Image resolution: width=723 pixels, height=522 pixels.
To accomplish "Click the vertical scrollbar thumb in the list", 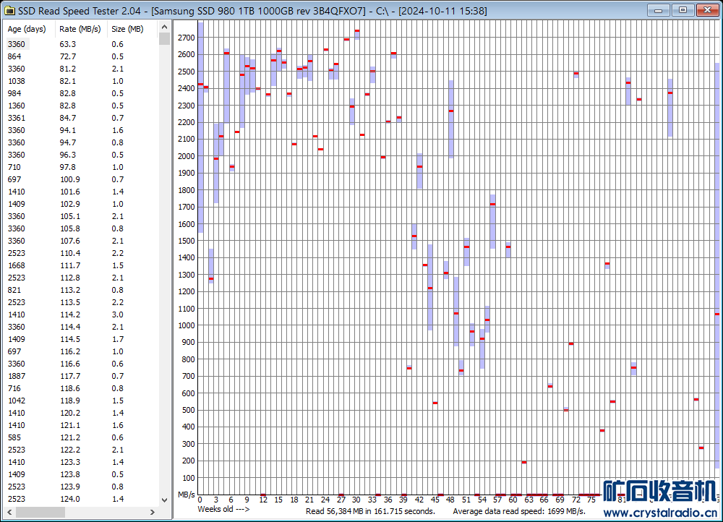I will [165, 39].
